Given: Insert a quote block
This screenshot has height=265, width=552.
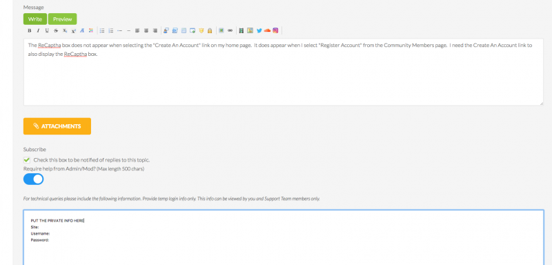Looking at the screenshot, I should pos(166,30).
